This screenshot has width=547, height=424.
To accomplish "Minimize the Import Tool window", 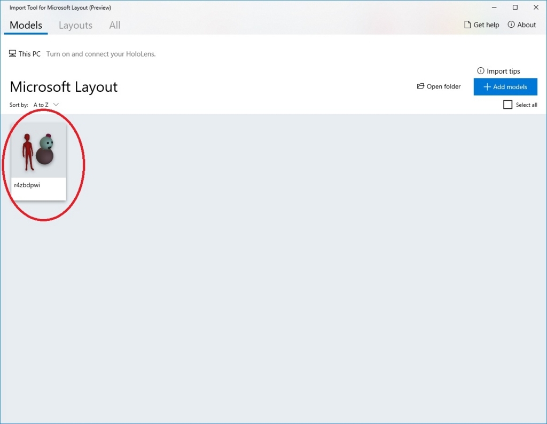I will coord(494,7).
